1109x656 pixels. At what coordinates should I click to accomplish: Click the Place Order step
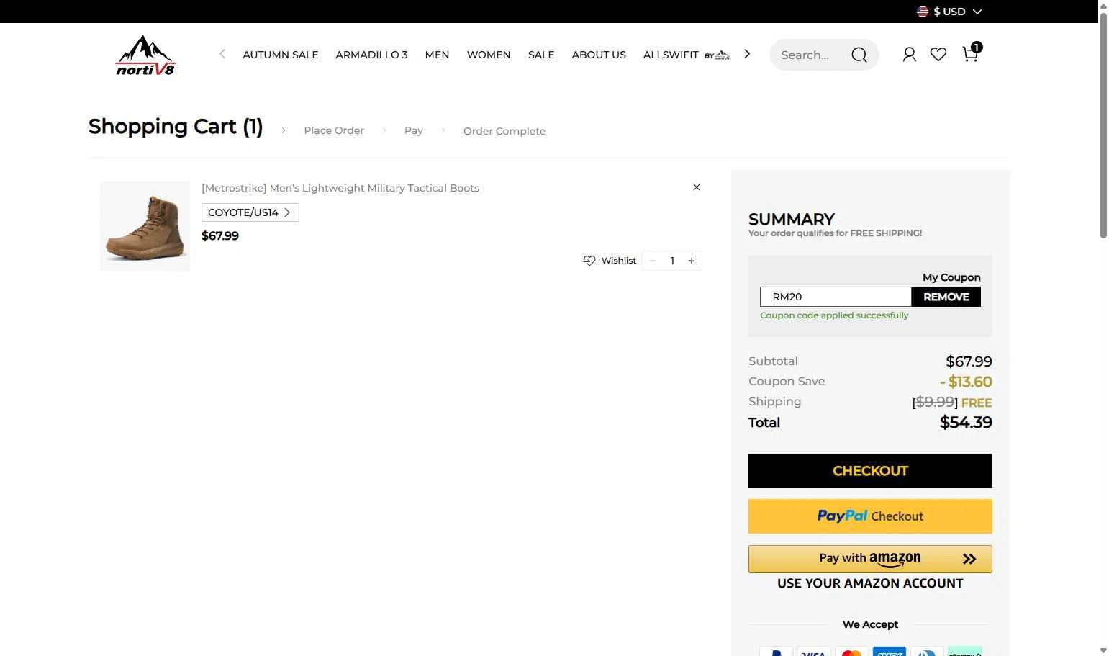pos(334,130)
